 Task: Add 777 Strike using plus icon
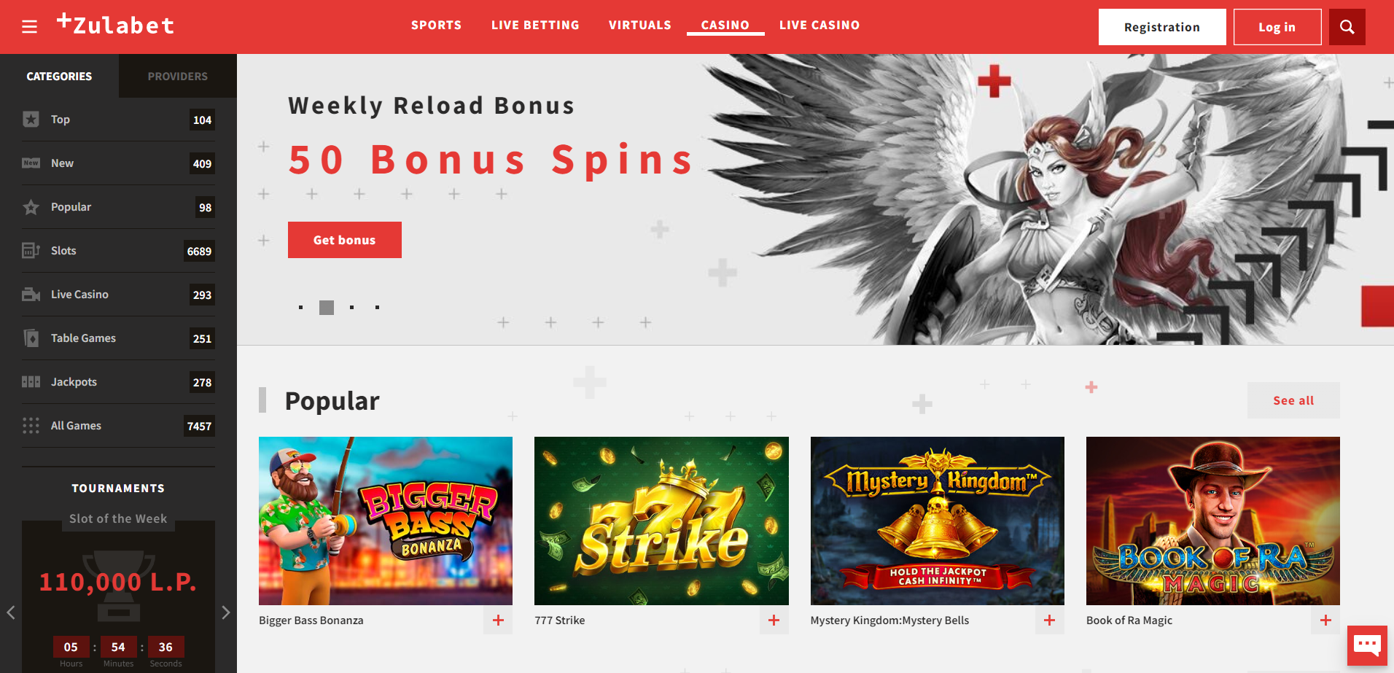click(774, 621)
